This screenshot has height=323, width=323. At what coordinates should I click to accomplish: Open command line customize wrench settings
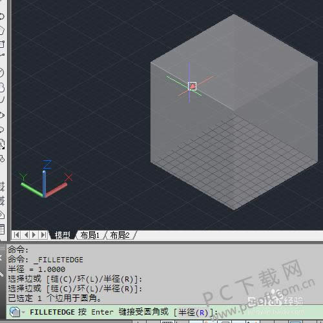pyautogui.click(x=1, y=274)
